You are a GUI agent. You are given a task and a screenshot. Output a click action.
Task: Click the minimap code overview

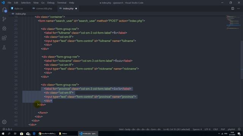click(x=233, y=22)
